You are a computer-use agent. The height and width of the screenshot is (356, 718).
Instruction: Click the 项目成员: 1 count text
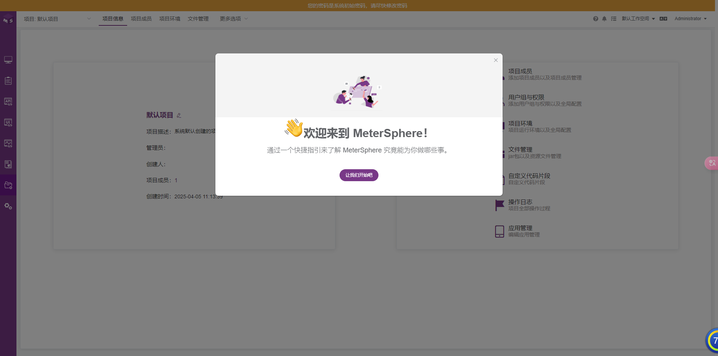pos(162,180)
